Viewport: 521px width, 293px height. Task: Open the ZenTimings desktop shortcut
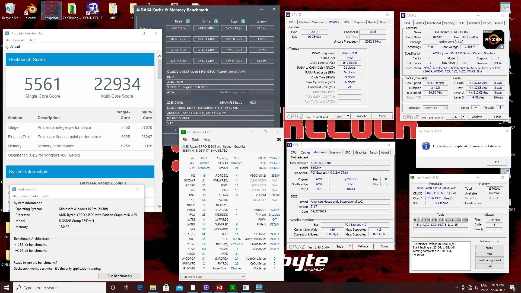coord(72,11)
